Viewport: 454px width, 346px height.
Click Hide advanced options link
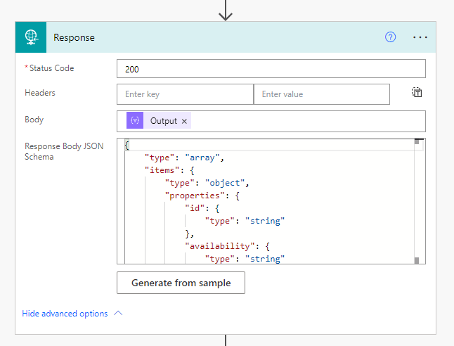[65, 314]
